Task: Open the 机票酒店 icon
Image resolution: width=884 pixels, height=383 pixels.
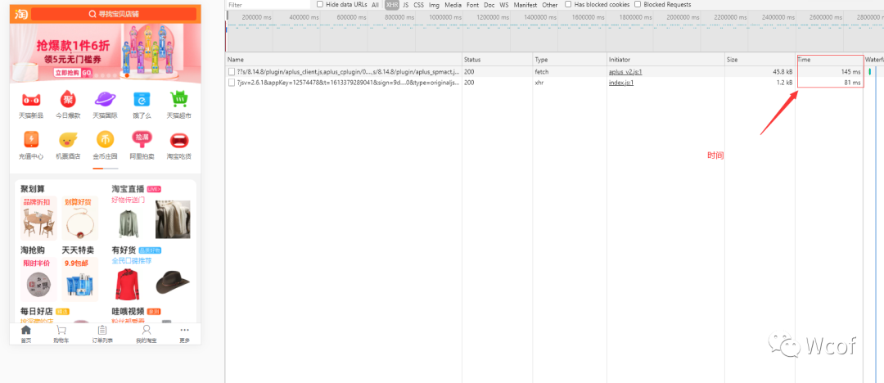Action: tap(68, 139)
